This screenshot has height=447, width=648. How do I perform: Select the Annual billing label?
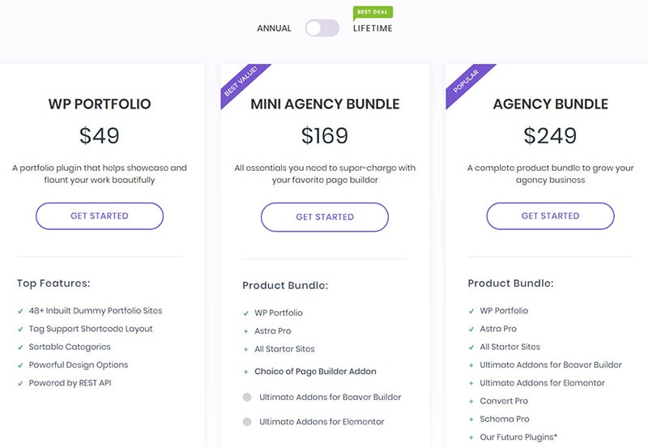click(x=274, y=28)
